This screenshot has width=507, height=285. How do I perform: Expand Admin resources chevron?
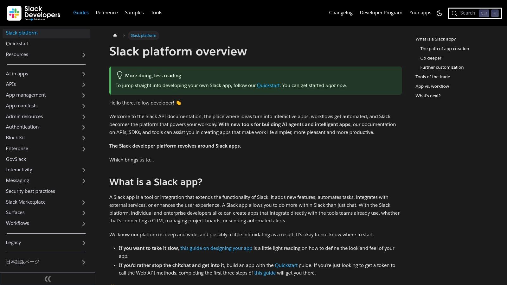(x=84, y=117)
